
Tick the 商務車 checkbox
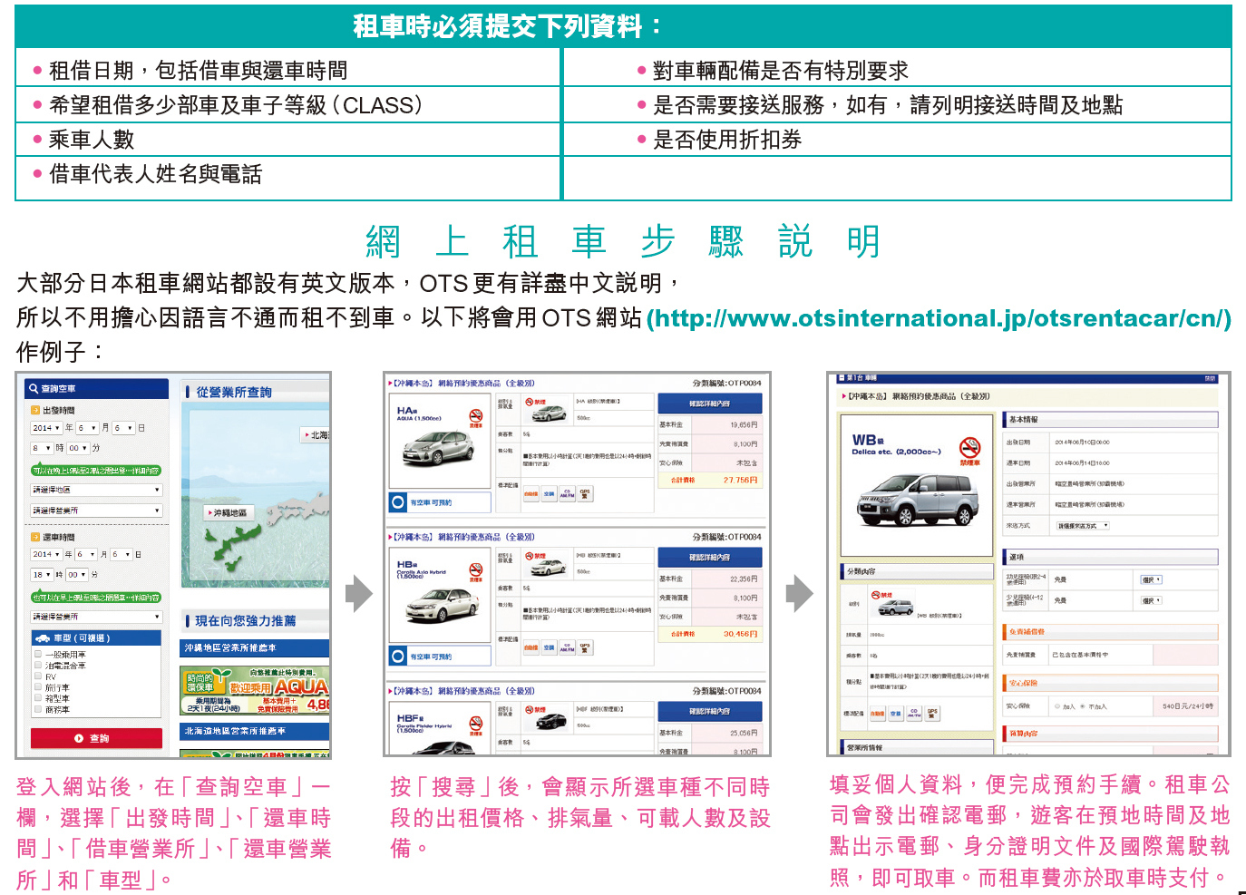point(38,710)
